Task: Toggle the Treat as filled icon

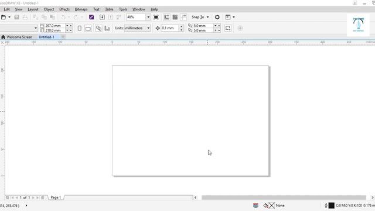Action: 228,28
